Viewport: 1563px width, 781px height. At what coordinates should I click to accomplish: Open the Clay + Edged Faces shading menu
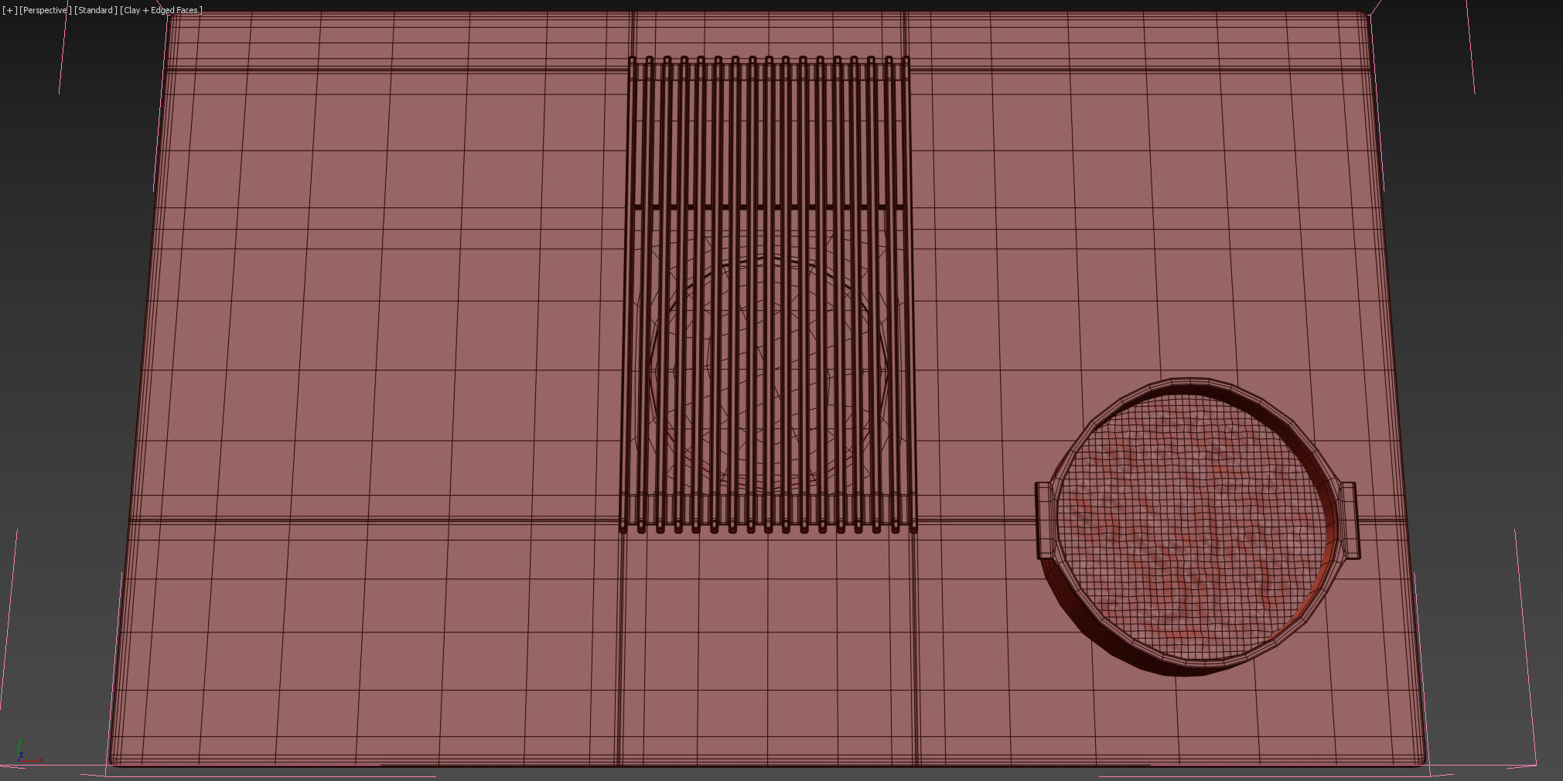tap(162, 10)
